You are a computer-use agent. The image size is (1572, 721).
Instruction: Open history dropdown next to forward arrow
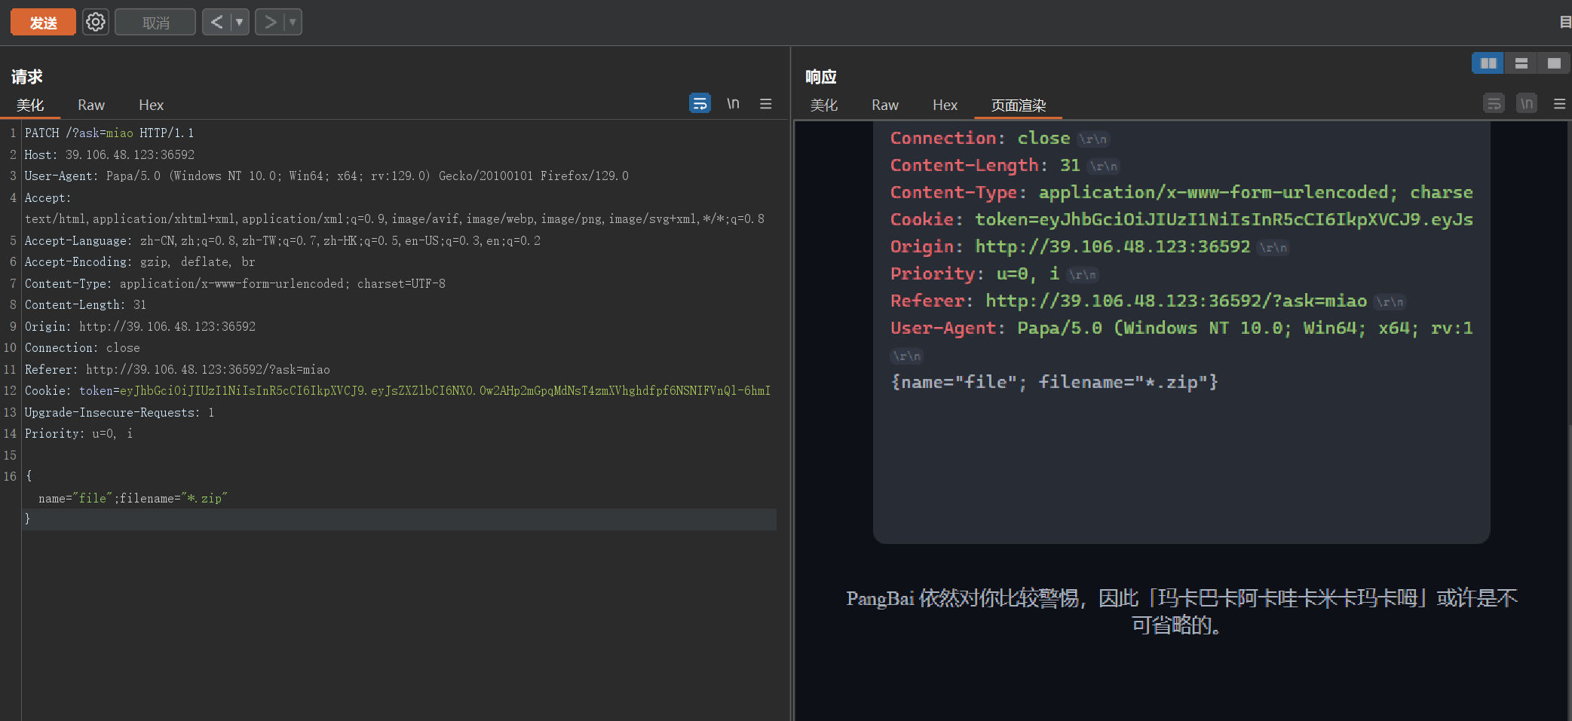click(x=293, y=22)
